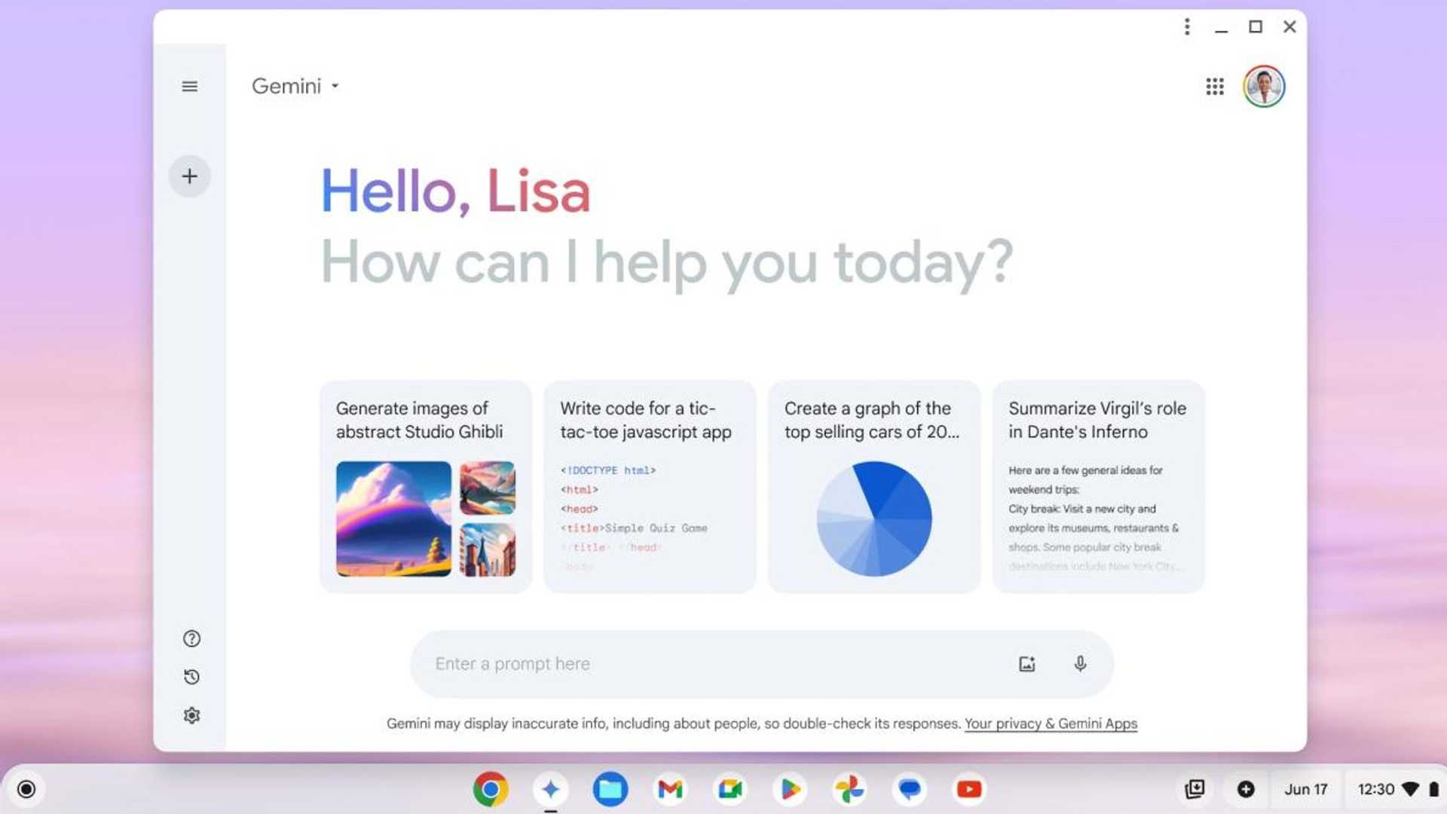Select the tic-tac-toe code suggestion card
Image resolution: width=1447 pixels, height=814 pixels.
pos(649,486)
